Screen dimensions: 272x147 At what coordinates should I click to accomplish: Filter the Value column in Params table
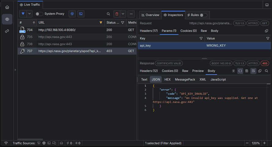268,38
